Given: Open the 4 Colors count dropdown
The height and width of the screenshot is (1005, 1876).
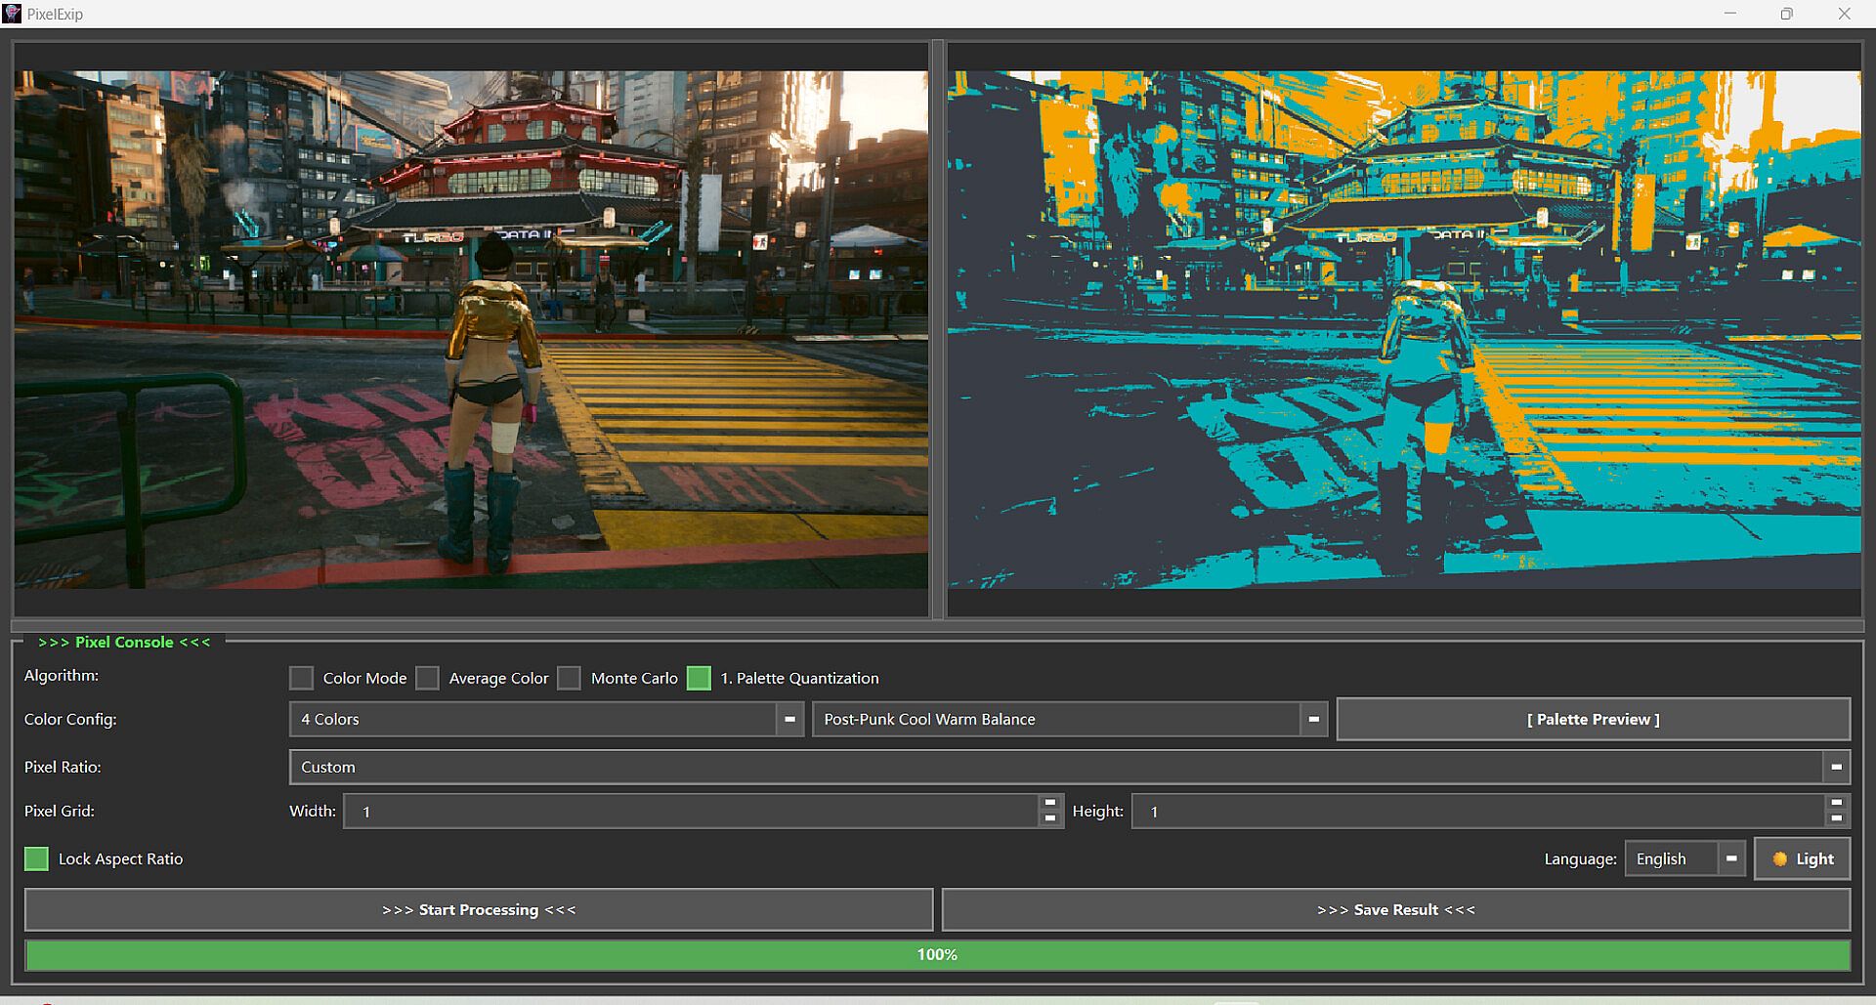Looking at the screenshot, I should [x=546, y=720].
